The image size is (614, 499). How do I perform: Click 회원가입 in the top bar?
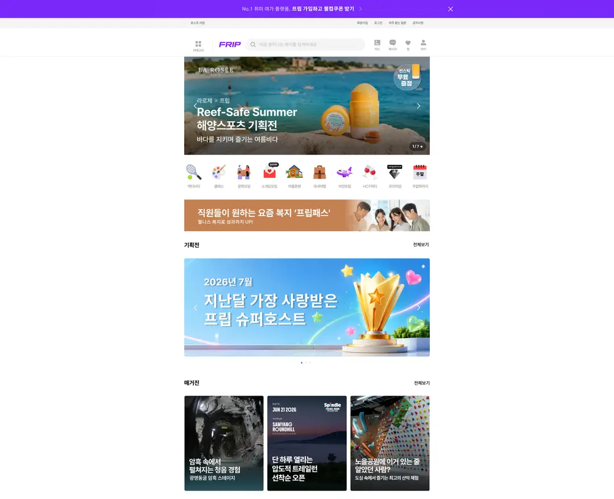(x=362, y=23)
